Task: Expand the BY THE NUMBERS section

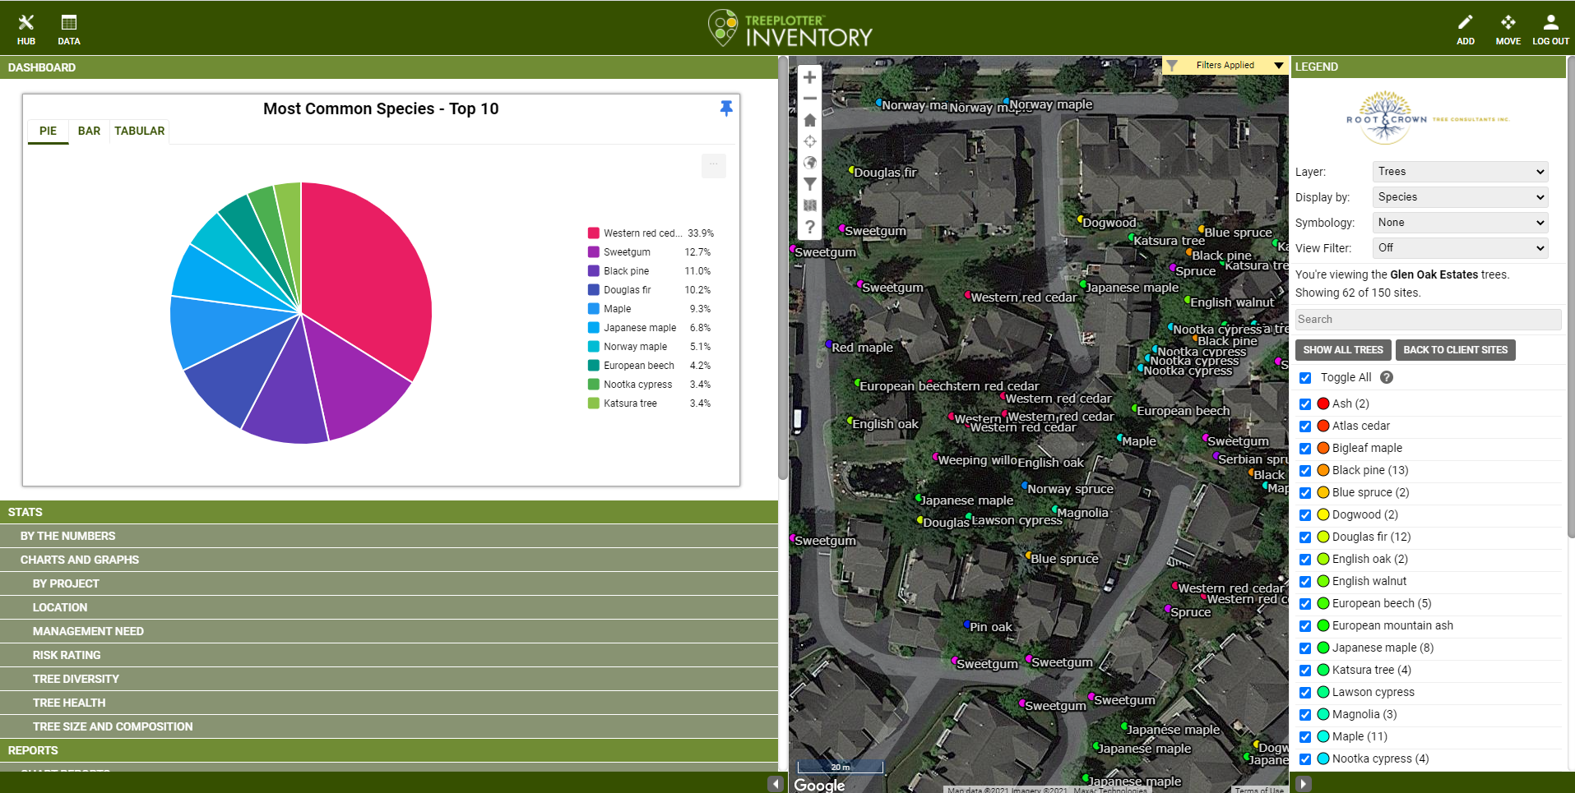Action: pos(389,536)
